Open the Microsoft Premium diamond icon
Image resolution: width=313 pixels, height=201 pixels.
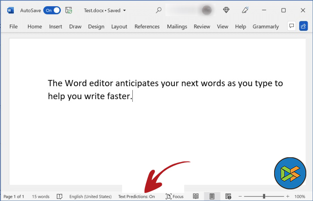click(x=226, y=10)
